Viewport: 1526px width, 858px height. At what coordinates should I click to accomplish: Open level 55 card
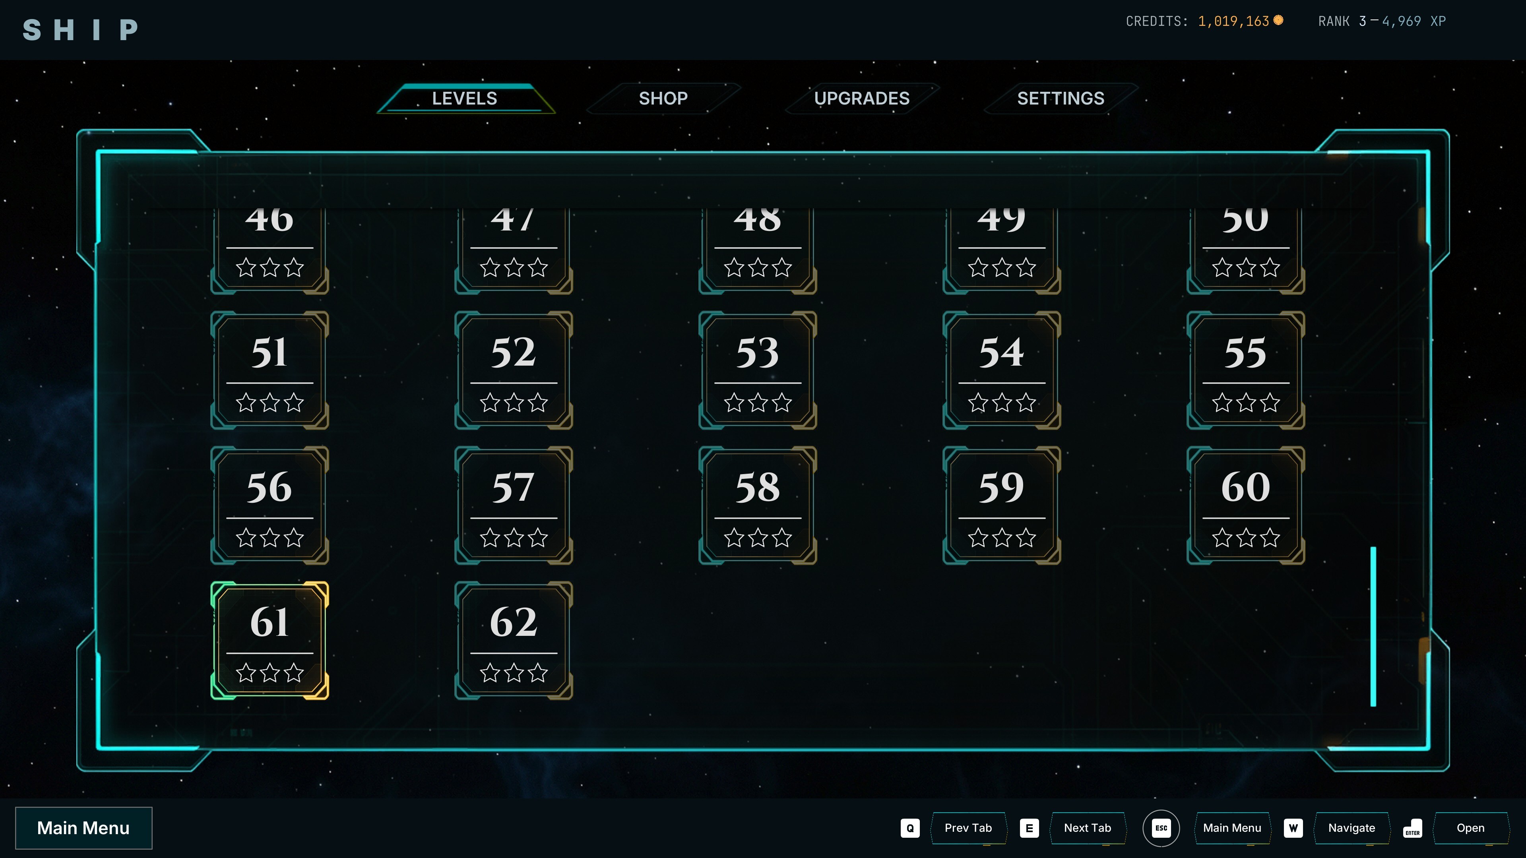pyautogui.click(x=1246, y=370)
